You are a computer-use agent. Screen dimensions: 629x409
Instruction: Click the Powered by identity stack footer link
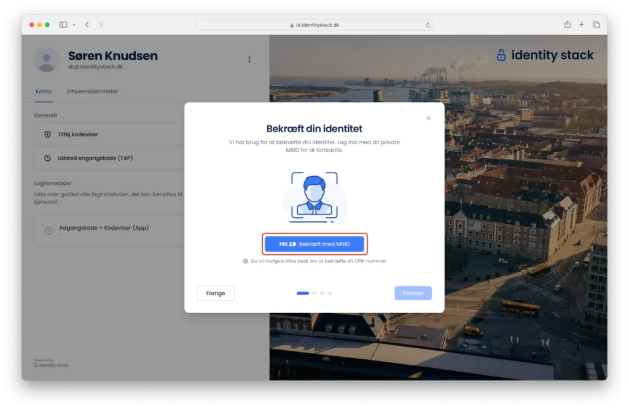point(52,363)
